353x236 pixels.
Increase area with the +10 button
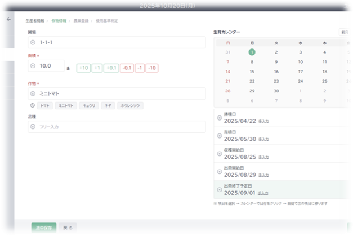[x=83, y=68]
